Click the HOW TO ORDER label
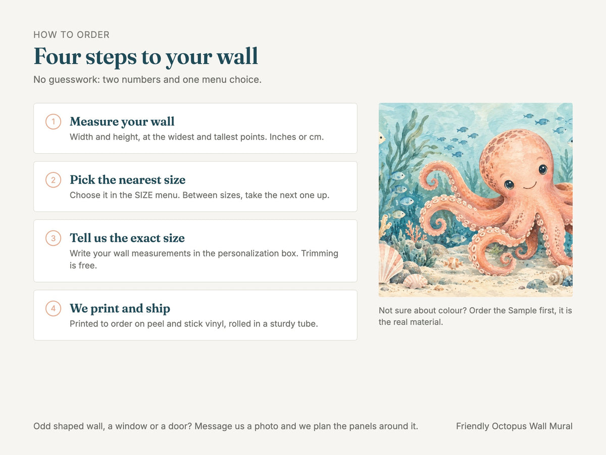 [x=71, y=35]
